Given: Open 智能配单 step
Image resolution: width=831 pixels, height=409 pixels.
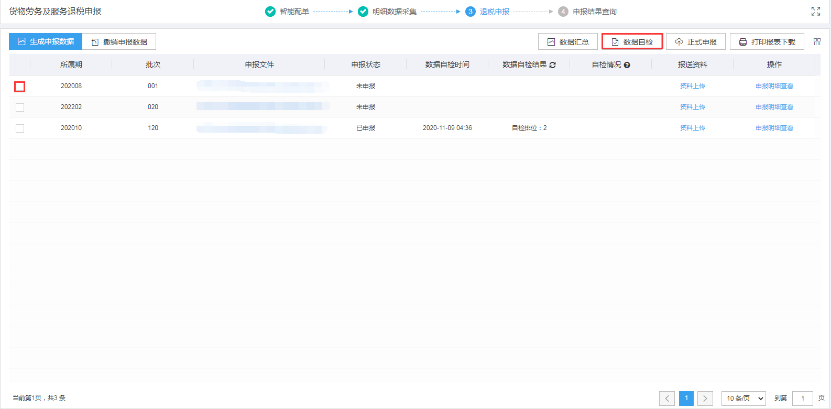Looking at the screenshot, I should (x=294, y=12).
